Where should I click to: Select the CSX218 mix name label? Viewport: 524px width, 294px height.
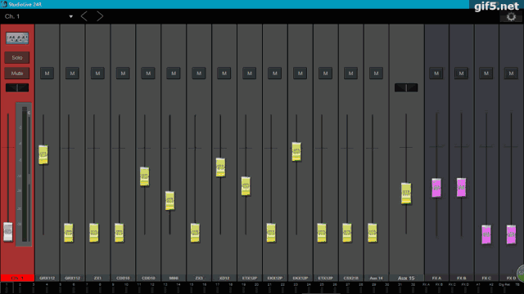click(x=350, y=278)
